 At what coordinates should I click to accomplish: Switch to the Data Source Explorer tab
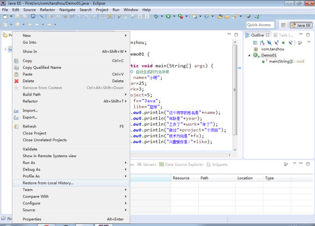click(181, 164)
